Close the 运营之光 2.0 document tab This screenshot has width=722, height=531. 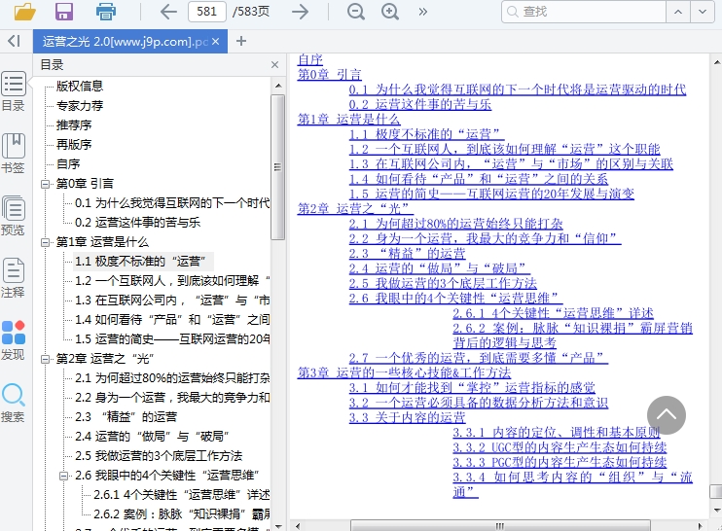coord(217,41)
